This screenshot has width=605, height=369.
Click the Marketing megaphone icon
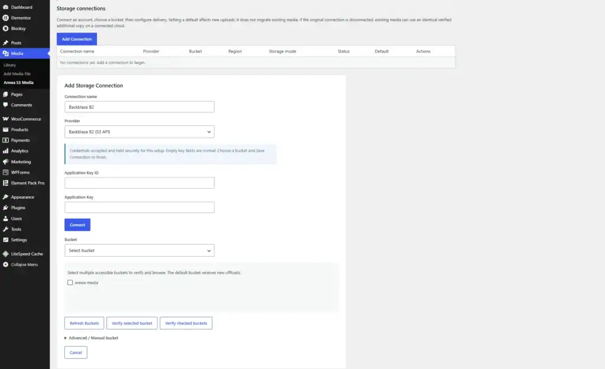click(5, 161)
